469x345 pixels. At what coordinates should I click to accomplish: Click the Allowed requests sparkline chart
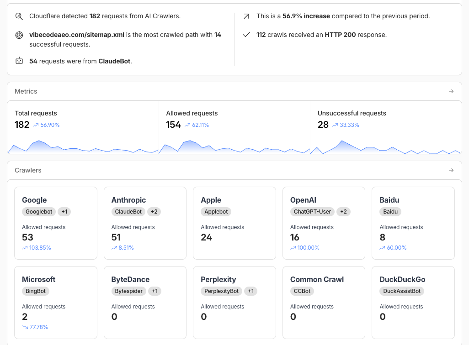pos(234,147)
